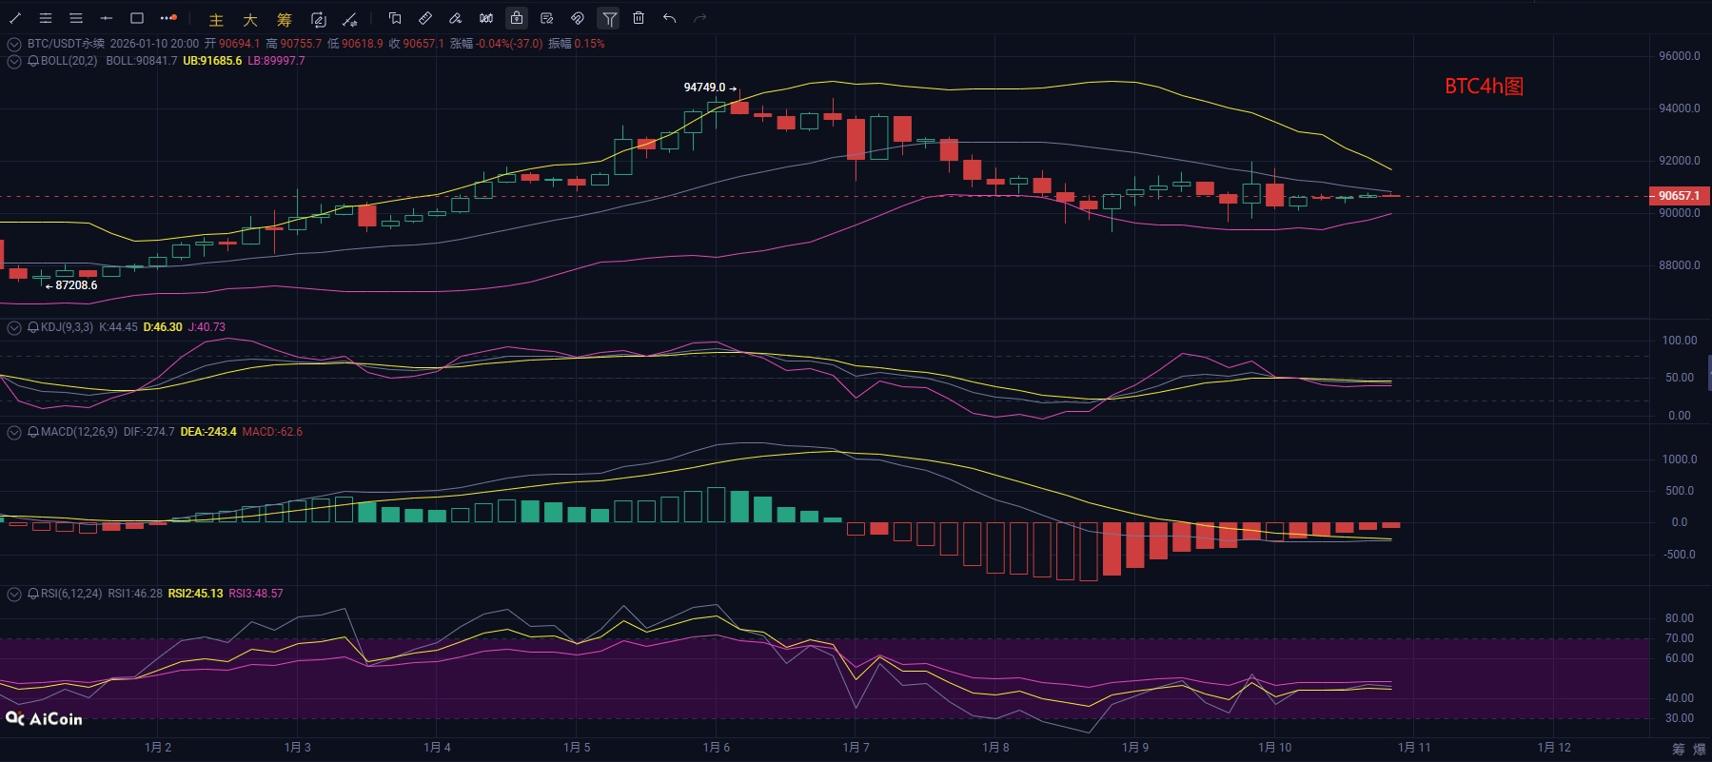
Task: Collapse the KDJ indicator panel
Action: (x=14, y=327)
